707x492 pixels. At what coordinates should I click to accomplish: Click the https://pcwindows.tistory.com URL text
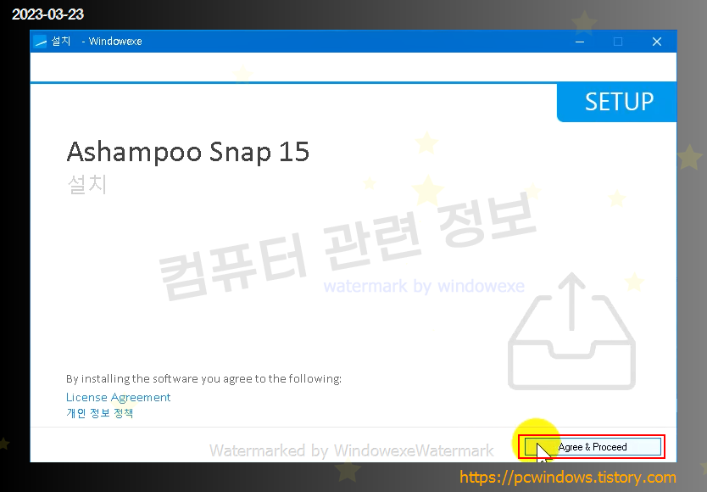(568, 477)
